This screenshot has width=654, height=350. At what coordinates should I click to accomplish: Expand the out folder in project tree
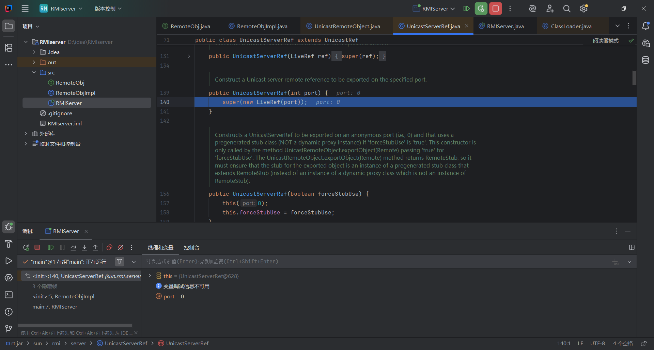click(x=34, y=62)
